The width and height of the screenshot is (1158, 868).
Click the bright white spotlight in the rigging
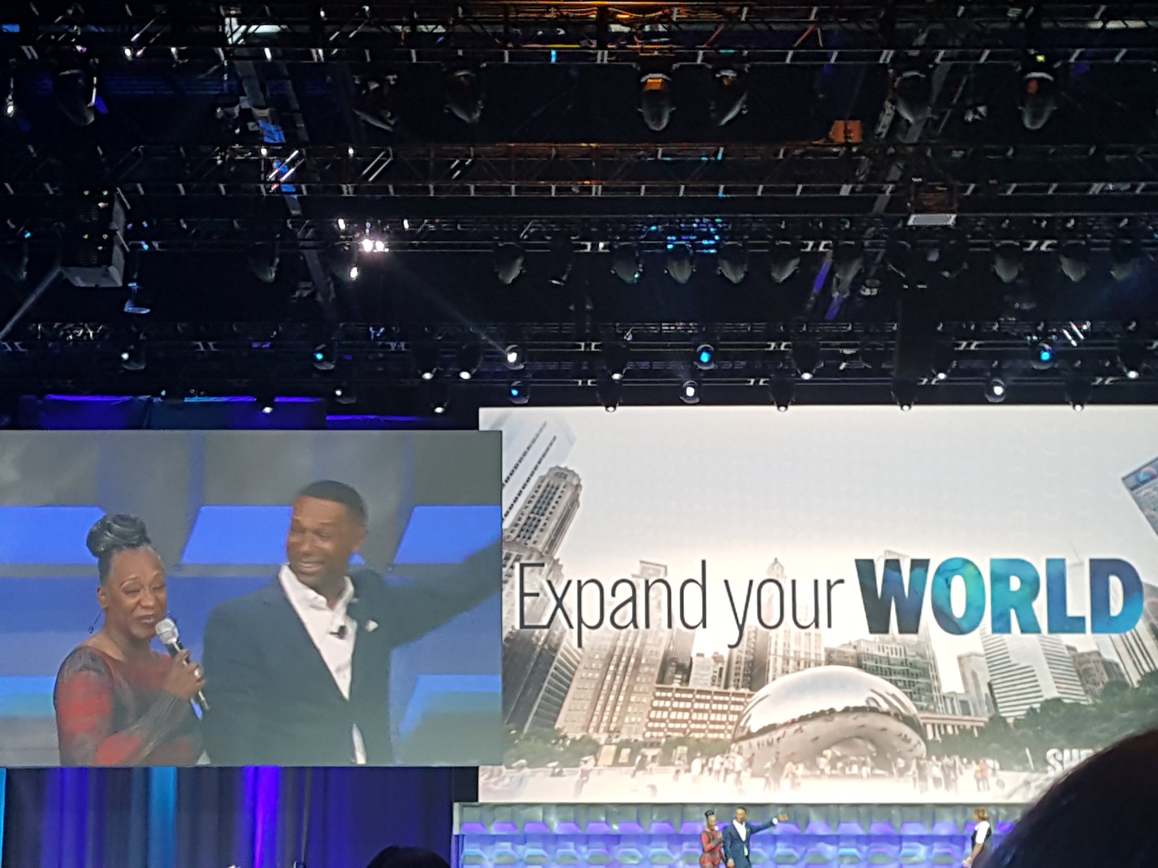click(369, 245)
